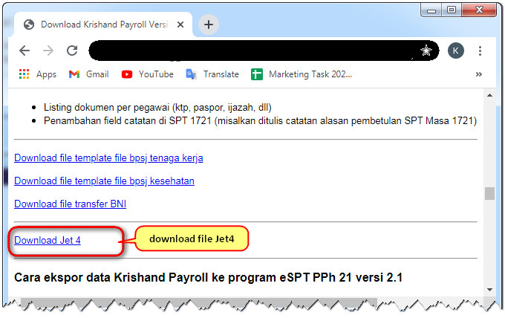The image size is (505, 318).
Task: Open the Translate bookmark
Action: pos(212,74)
